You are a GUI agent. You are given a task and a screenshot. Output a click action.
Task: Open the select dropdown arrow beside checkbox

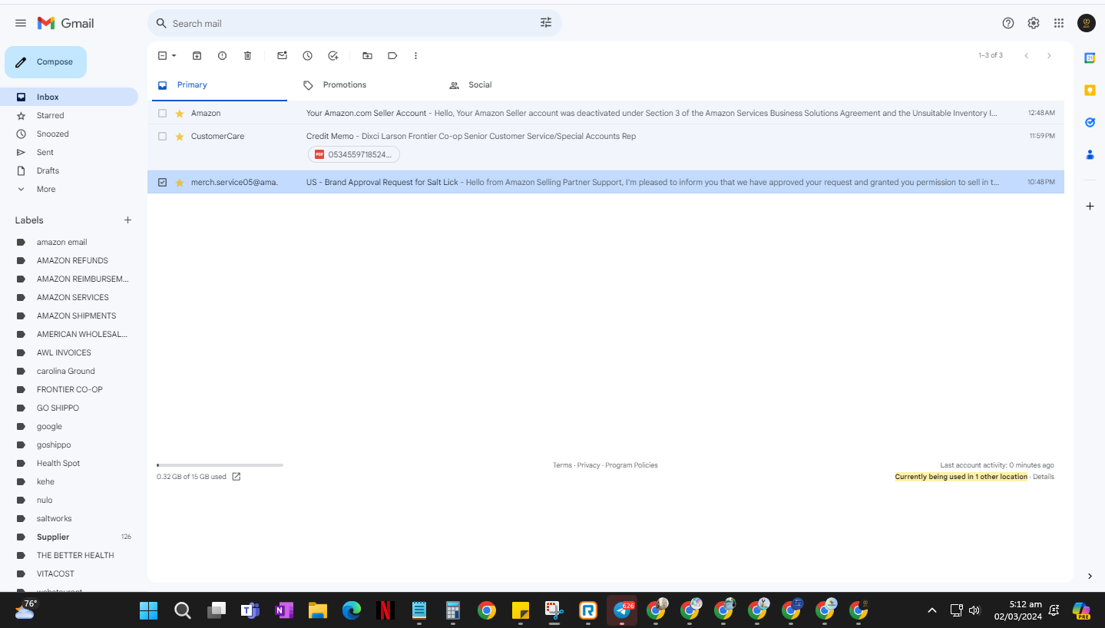tap(174, 55)
